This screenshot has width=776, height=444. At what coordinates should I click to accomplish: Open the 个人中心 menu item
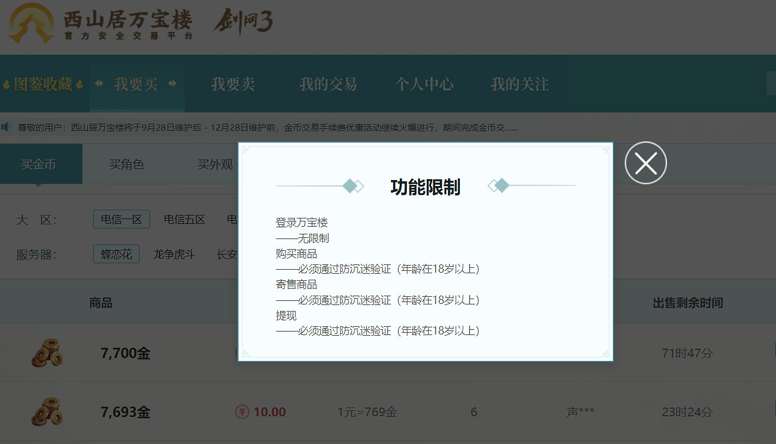coord(425,84)
